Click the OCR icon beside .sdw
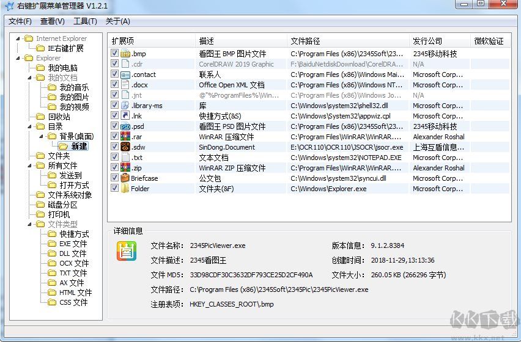 pyautogui.click(x=125, y=147)
